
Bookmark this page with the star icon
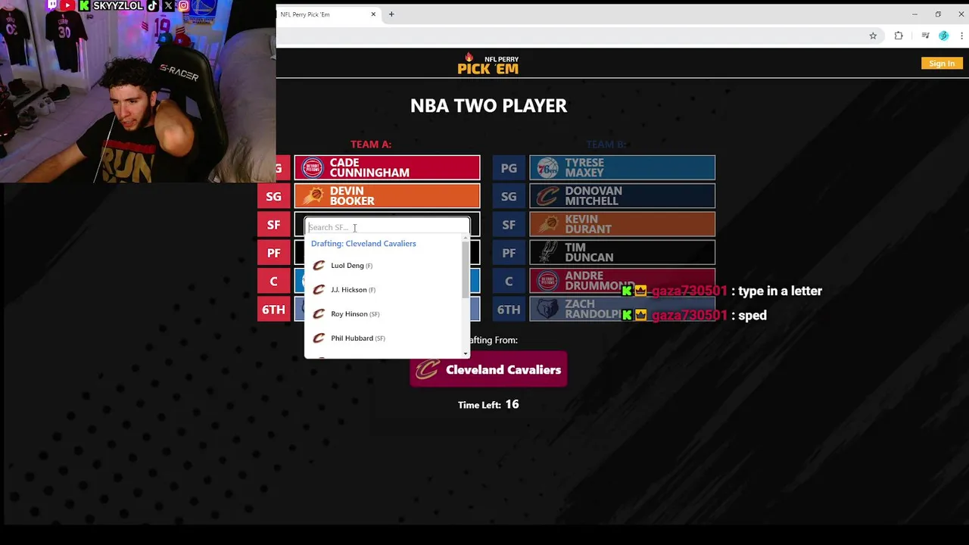[873, 36]
